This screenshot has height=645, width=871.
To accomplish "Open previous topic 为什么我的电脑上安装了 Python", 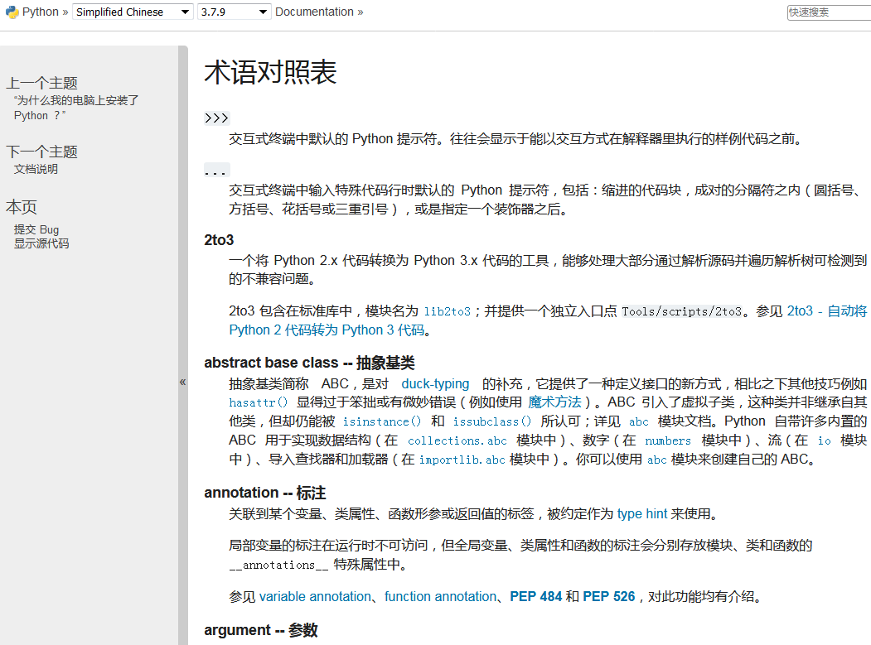I will point(76,108).
